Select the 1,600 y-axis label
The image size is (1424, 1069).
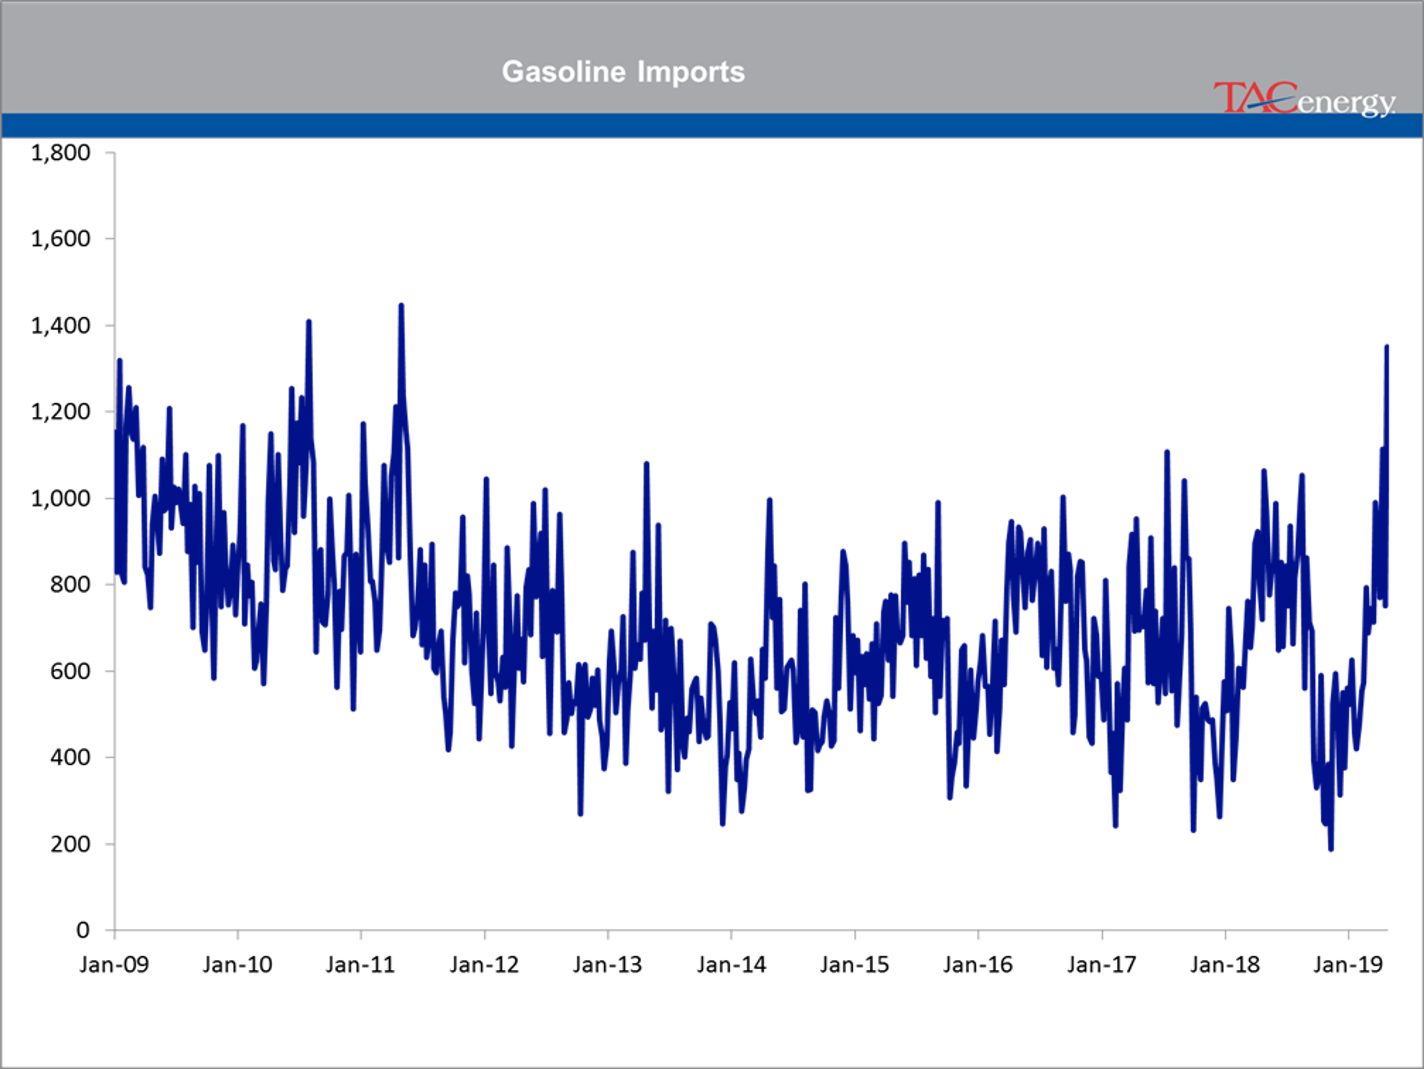click(x=60, y=239)
